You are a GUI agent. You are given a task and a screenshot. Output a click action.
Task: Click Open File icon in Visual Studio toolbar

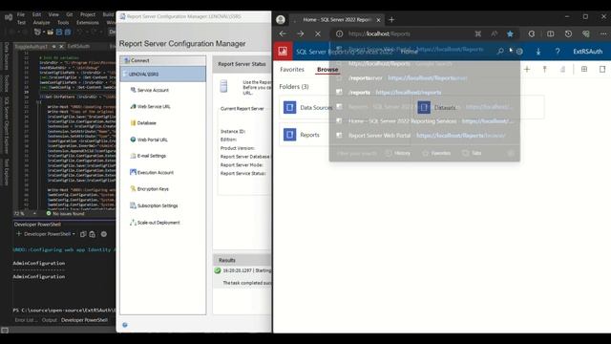click(51, 32)
